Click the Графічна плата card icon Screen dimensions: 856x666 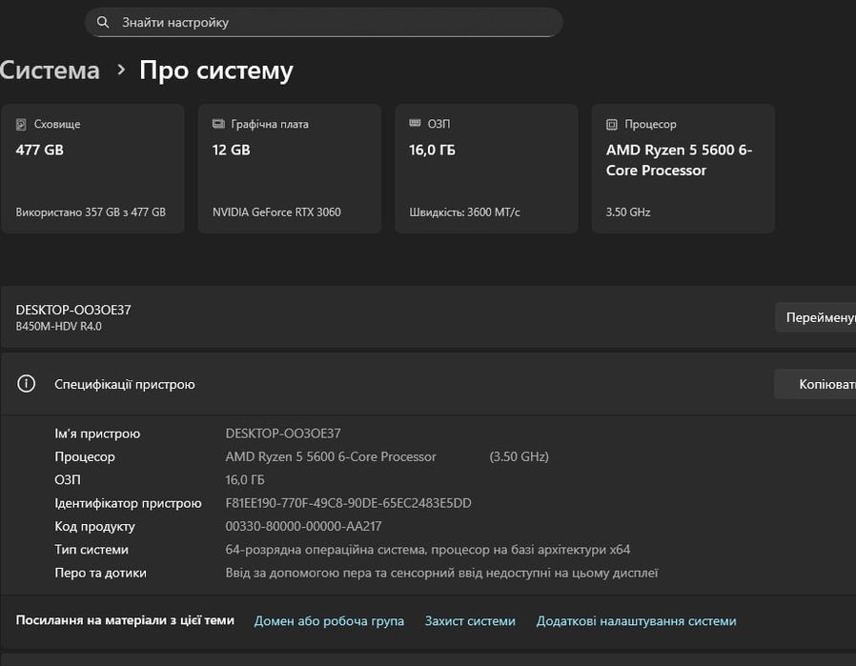pyautogui.click(x=217, y=125)
